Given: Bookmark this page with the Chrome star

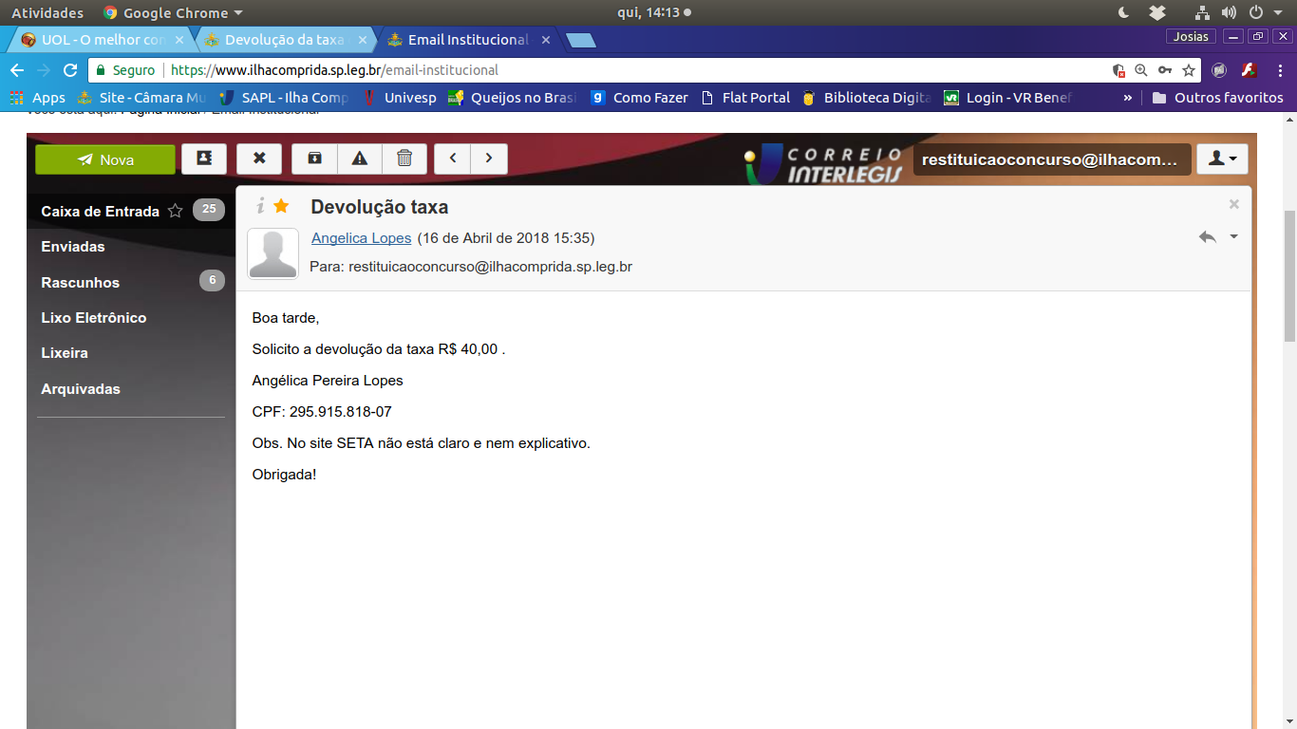Looking at the screenshot, I should 1188,70.
